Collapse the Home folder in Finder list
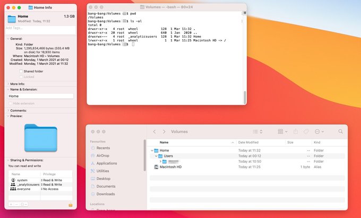Image resolution: width=361 pixels, height=218 pixels. tap(152, 150)
